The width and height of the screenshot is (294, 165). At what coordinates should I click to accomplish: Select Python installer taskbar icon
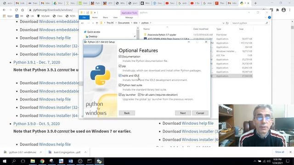(99, 161)
